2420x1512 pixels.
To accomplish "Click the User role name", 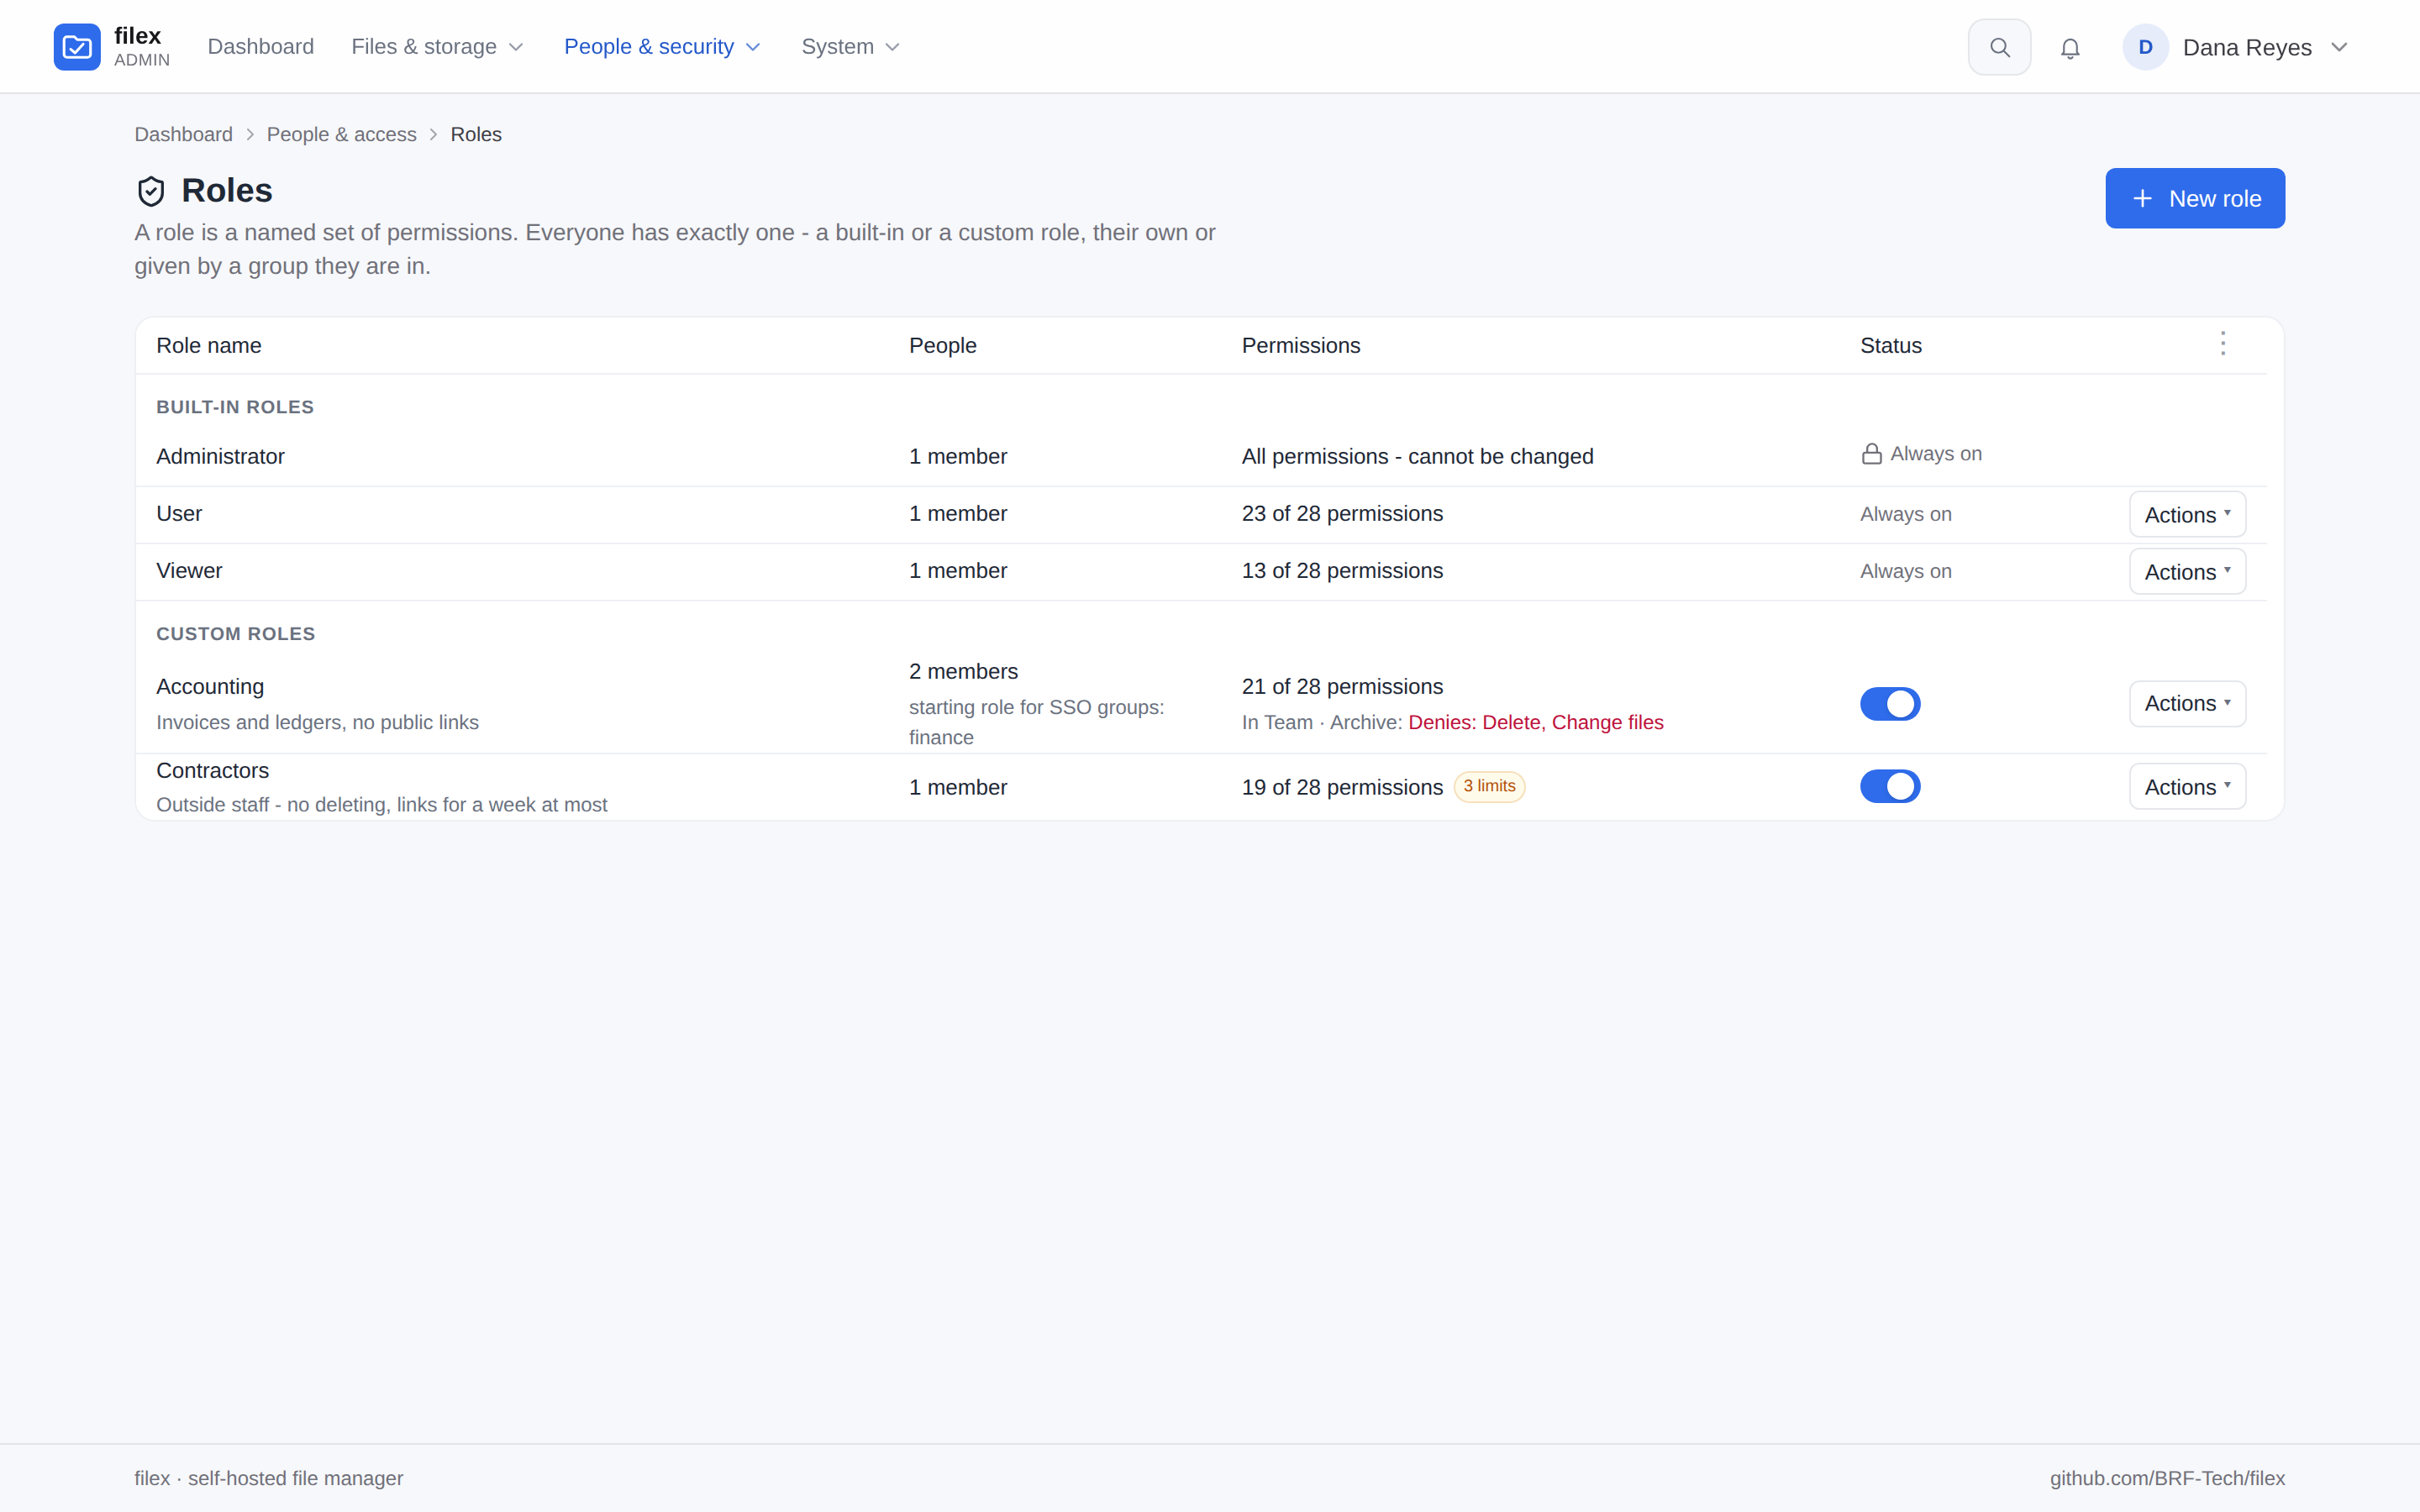I will click(x=179, y=513).
